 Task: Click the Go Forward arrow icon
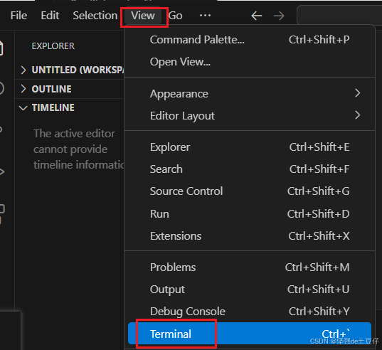279,16
